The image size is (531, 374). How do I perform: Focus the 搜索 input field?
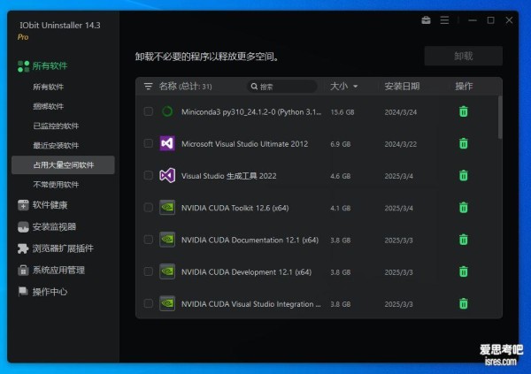[282, 87]
